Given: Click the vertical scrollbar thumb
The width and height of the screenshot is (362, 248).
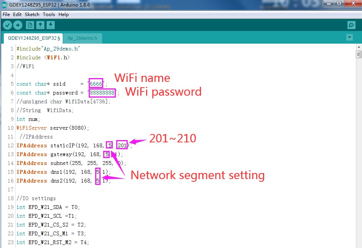Looking at the screenshot, I should [359, 55].
